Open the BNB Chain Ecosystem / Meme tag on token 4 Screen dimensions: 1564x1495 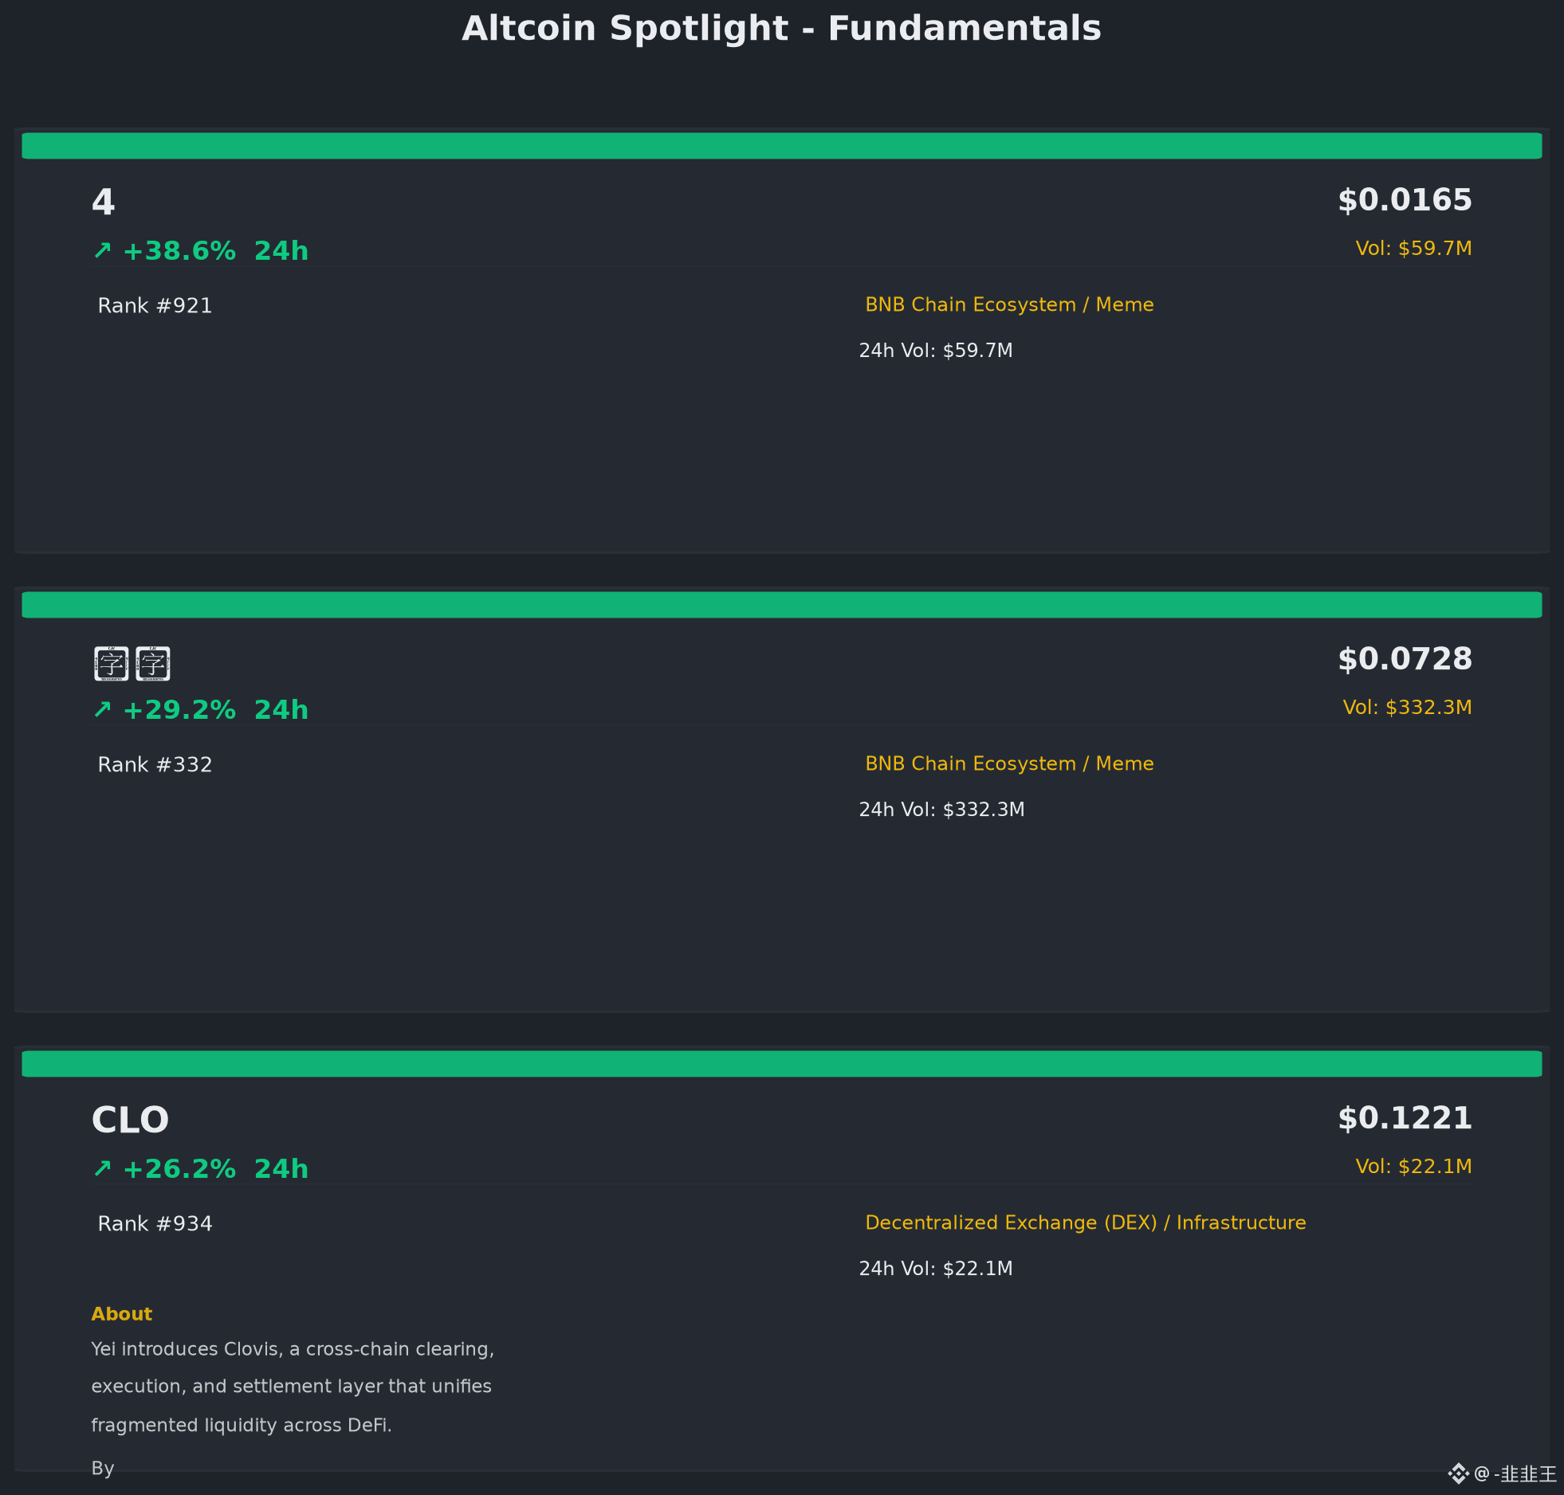[x=1009, y=305]
